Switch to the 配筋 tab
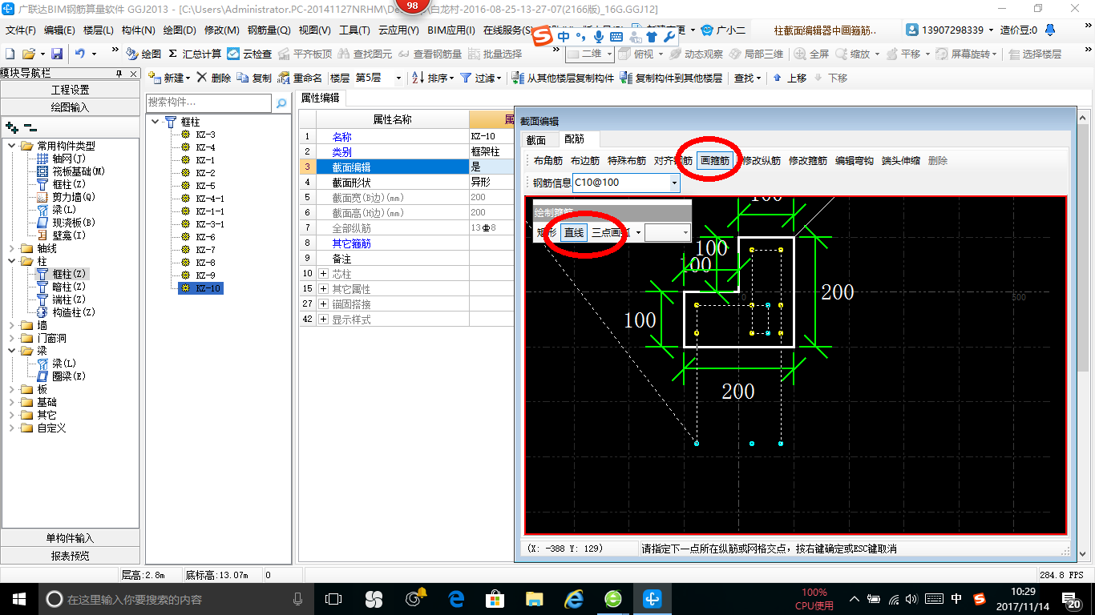This screenshot has height=615, width=1095. tap(574, 139)
